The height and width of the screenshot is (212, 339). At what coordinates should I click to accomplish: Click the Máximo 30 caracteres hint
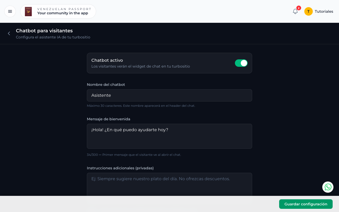coord(141,106)
